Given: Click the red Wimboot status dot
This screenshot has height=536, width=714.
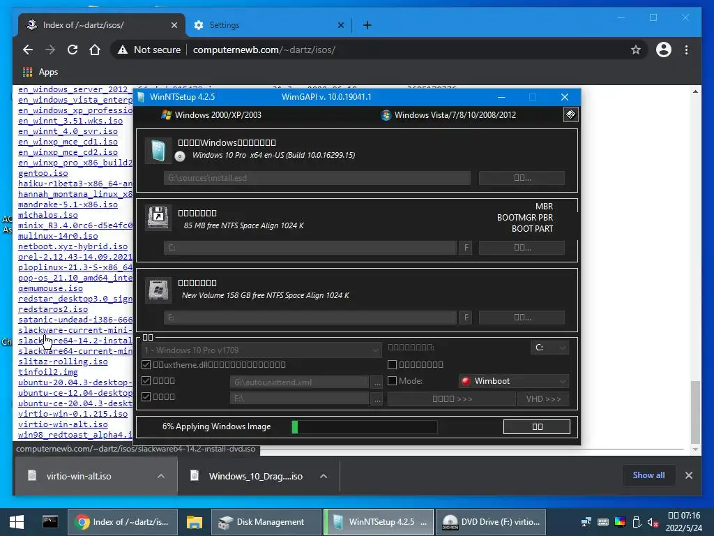Looking at the screenshot, I should pyautogui.click(x=465, y=381).
